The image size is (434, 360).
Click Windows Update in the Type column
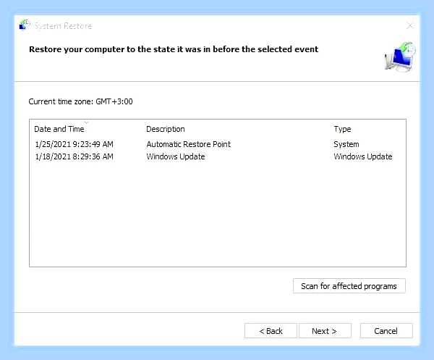tap(363, 156)
